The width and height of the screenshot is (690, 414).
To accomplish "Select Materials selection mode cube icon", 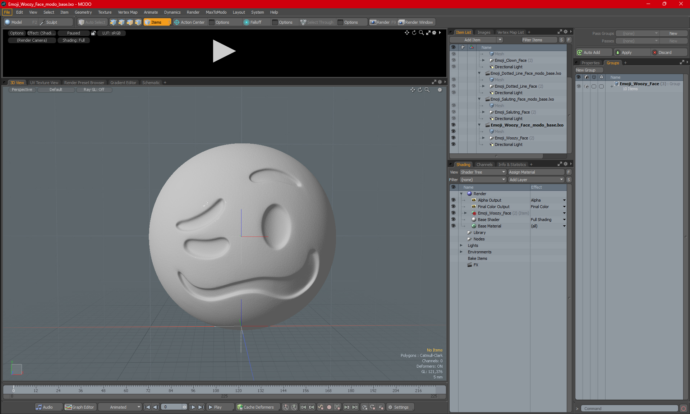I will click(138, 22).
